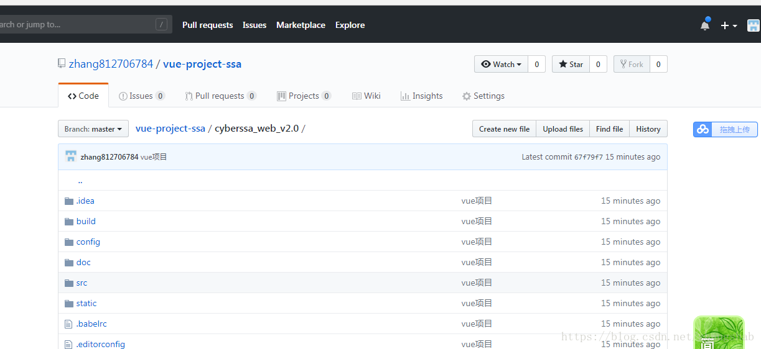
Task: Open the user avatar menu in header
Action: point(754,25)
